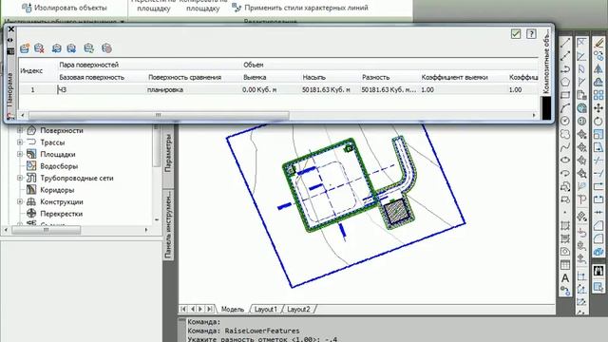Expand the Конструкции tree node
This screenshot has height=342, width=608.
pos(20,201)
